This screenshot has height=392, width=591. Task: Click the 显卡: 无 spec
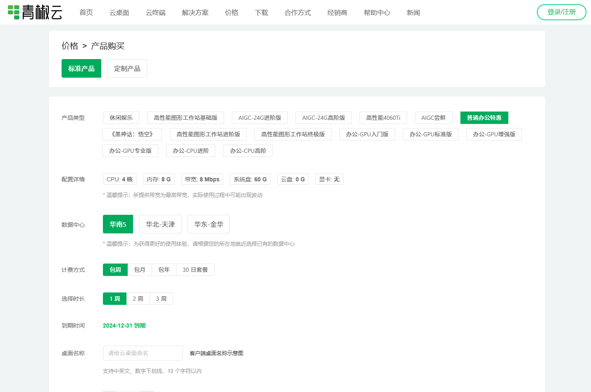coord(329,179)
